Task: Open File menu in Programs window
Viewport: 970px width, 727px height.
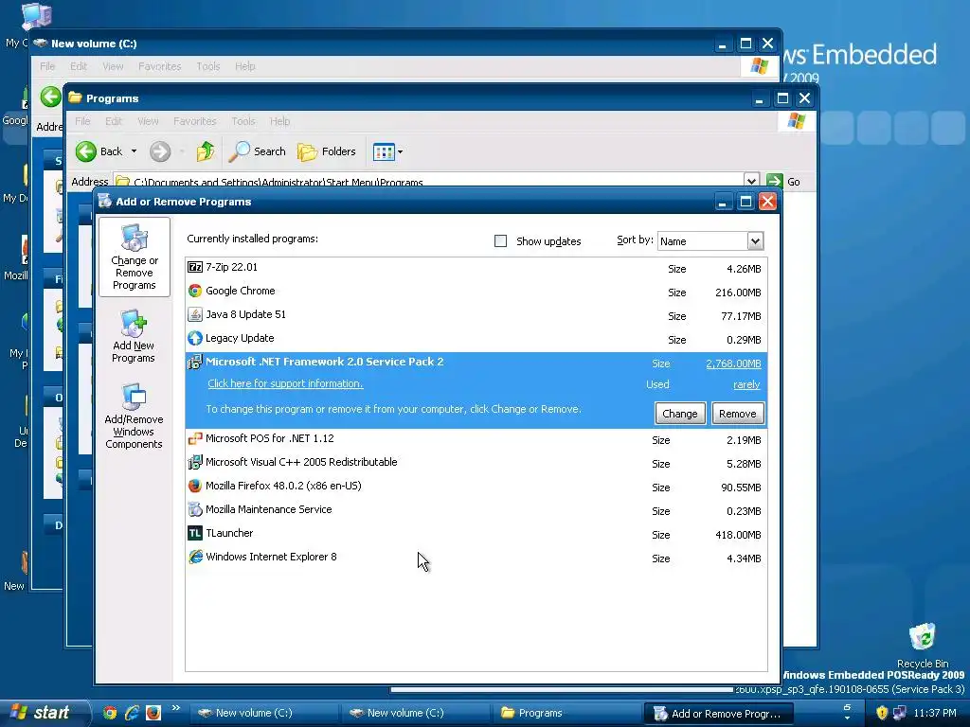Action: pyautogui.click(x=82, y=121)
